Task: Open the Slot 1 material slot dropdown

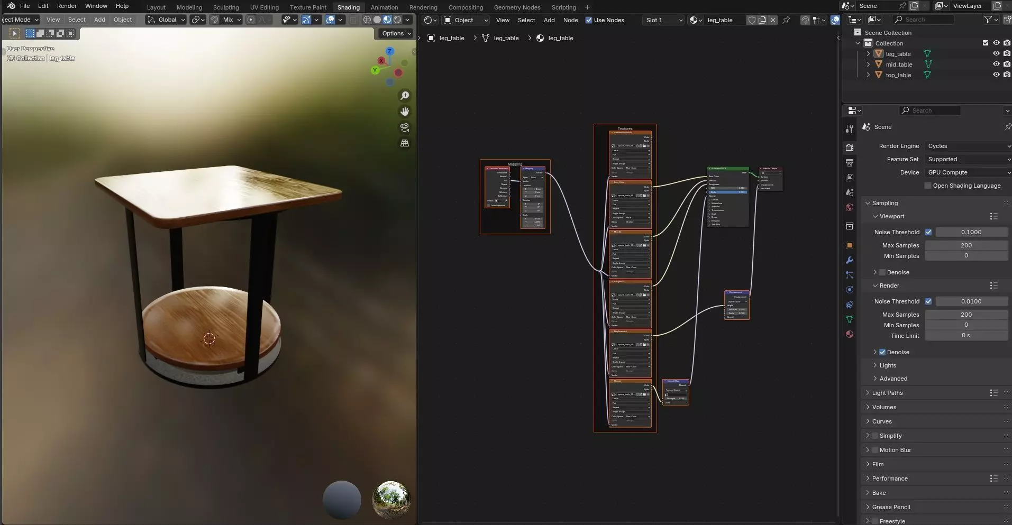Action: click(663, 20)
